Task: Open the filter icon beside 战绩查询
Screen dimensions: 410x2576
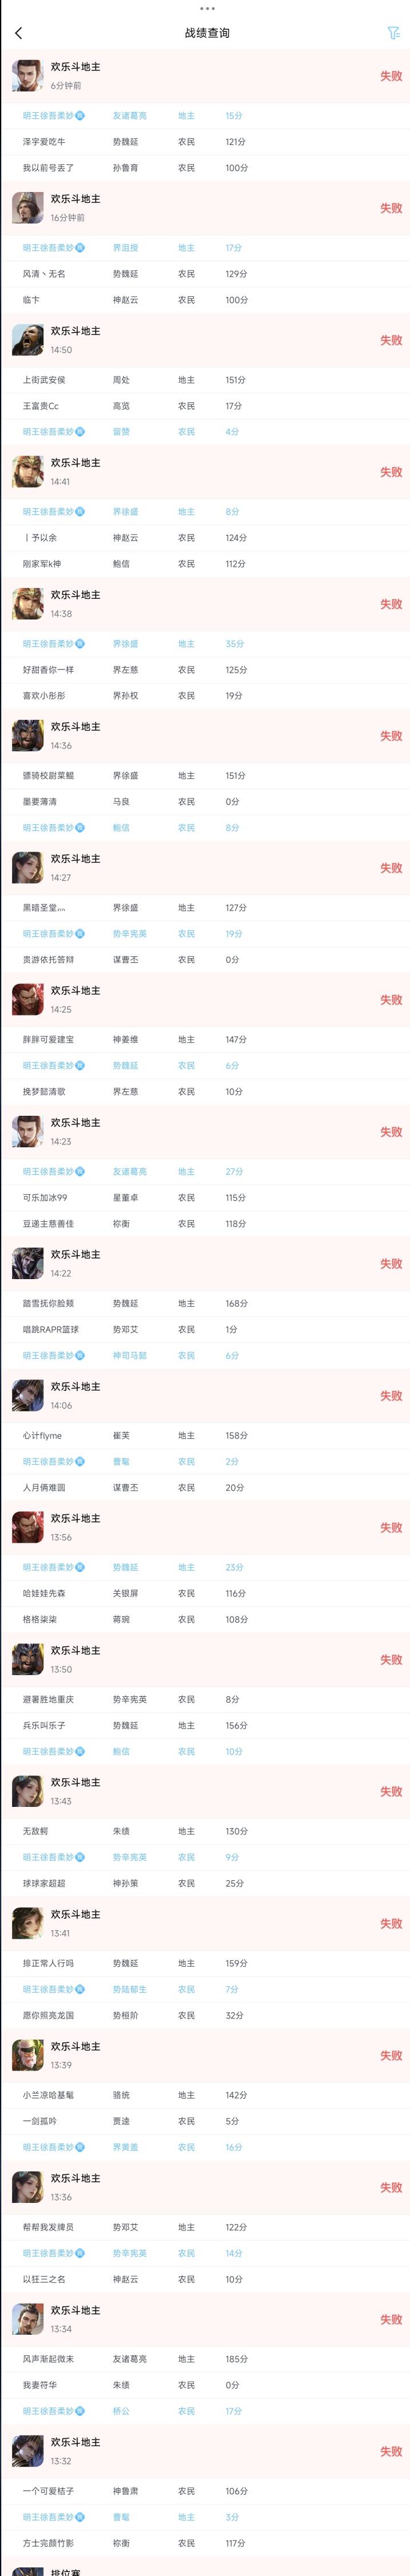Action: [393, 33]
